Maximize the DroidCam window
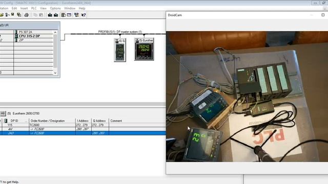328x184 pixels. (x=323, y=15)
